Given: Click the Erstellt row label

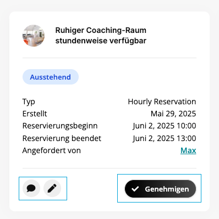Looking at the screenshot, I should click(x=35, y=114).
